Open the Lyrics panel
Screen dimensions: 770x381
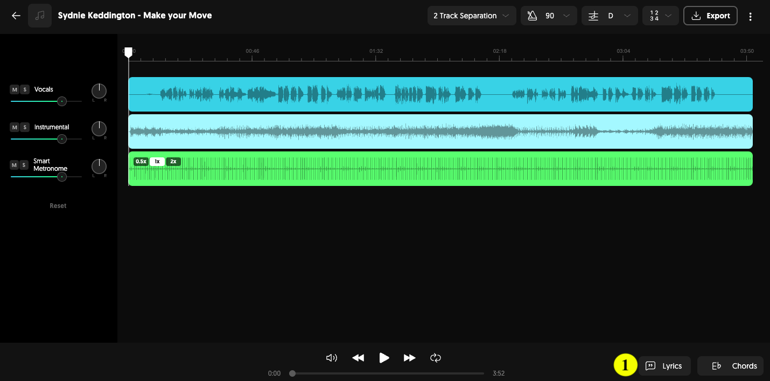[666, 366]
